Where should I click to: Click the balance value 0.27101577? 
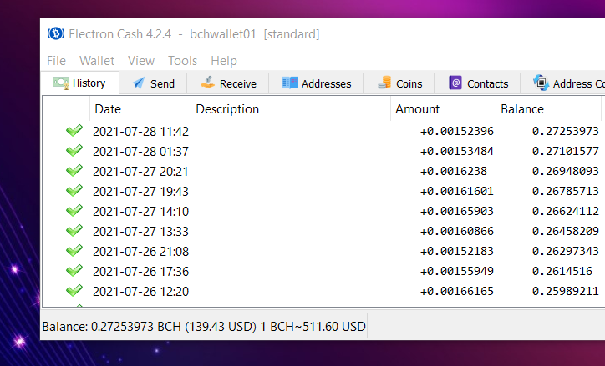pyautogui.click(x=566, y=151)
